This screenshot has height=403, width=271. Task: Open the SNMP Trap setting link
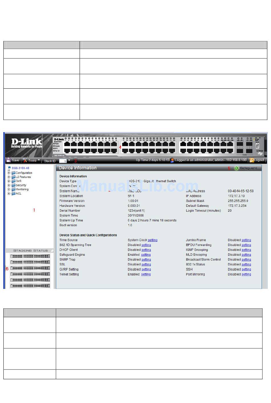146,260
